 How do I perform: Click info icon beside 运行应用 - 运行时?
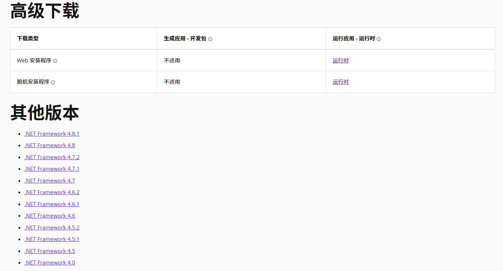(x=379, y=39)
